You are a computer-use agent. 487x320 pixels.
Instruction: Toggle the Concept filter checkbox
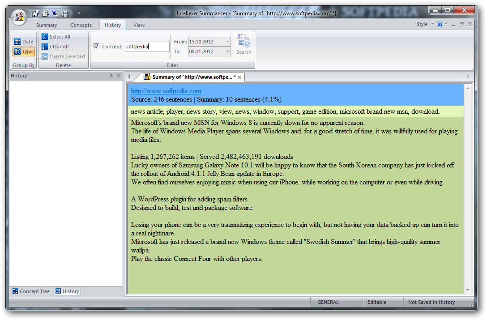(x=97, y=46)
